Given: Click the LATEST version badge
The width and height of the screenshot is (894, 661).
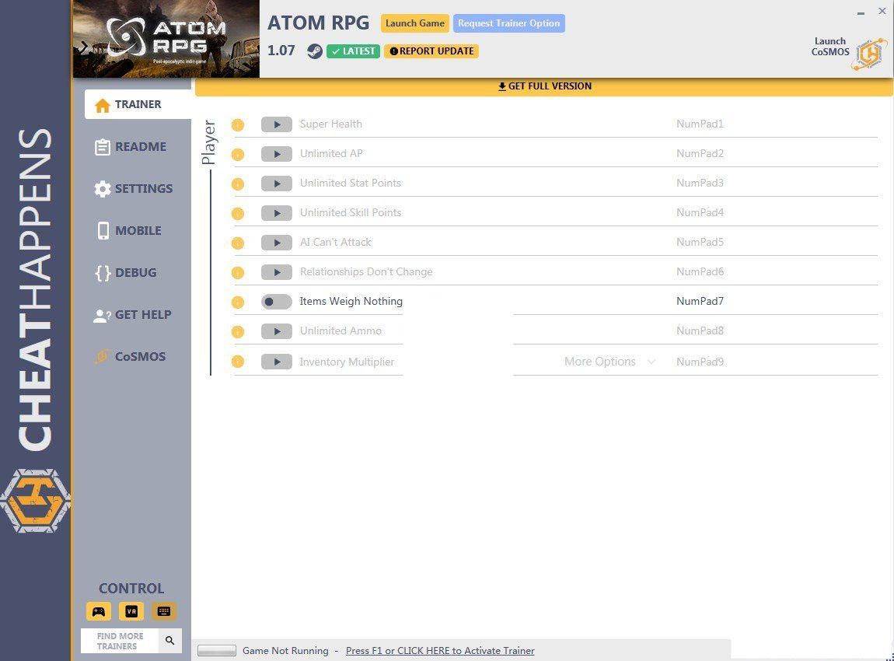Looking at the screenshot, I should 353,51.
